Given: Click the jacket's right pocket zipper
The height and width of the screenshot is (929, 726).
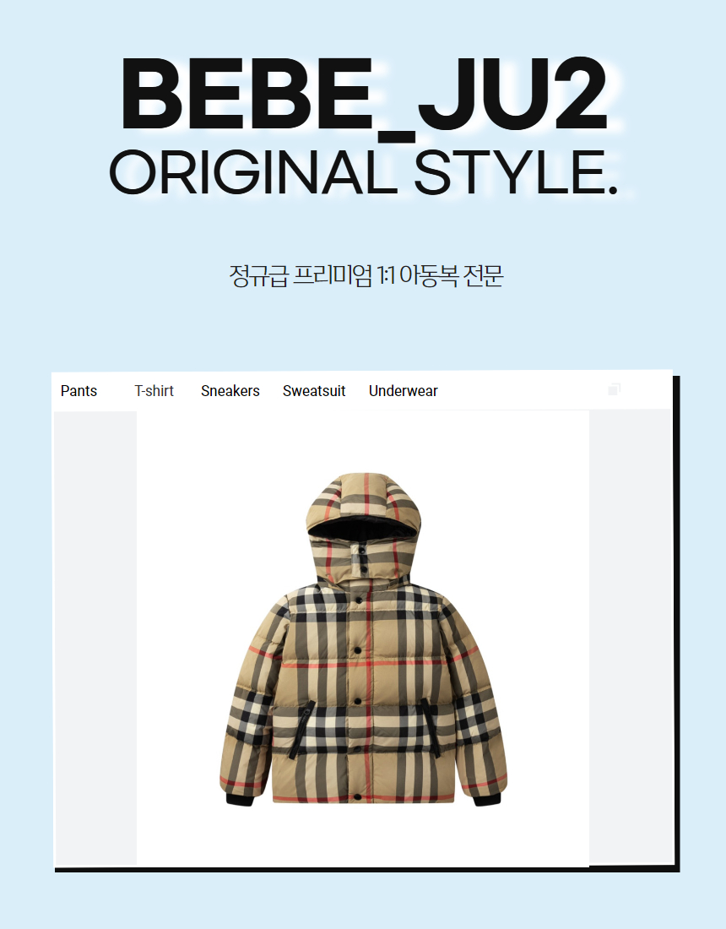Looking at the screenshot, I should click(x=431, y=727).
